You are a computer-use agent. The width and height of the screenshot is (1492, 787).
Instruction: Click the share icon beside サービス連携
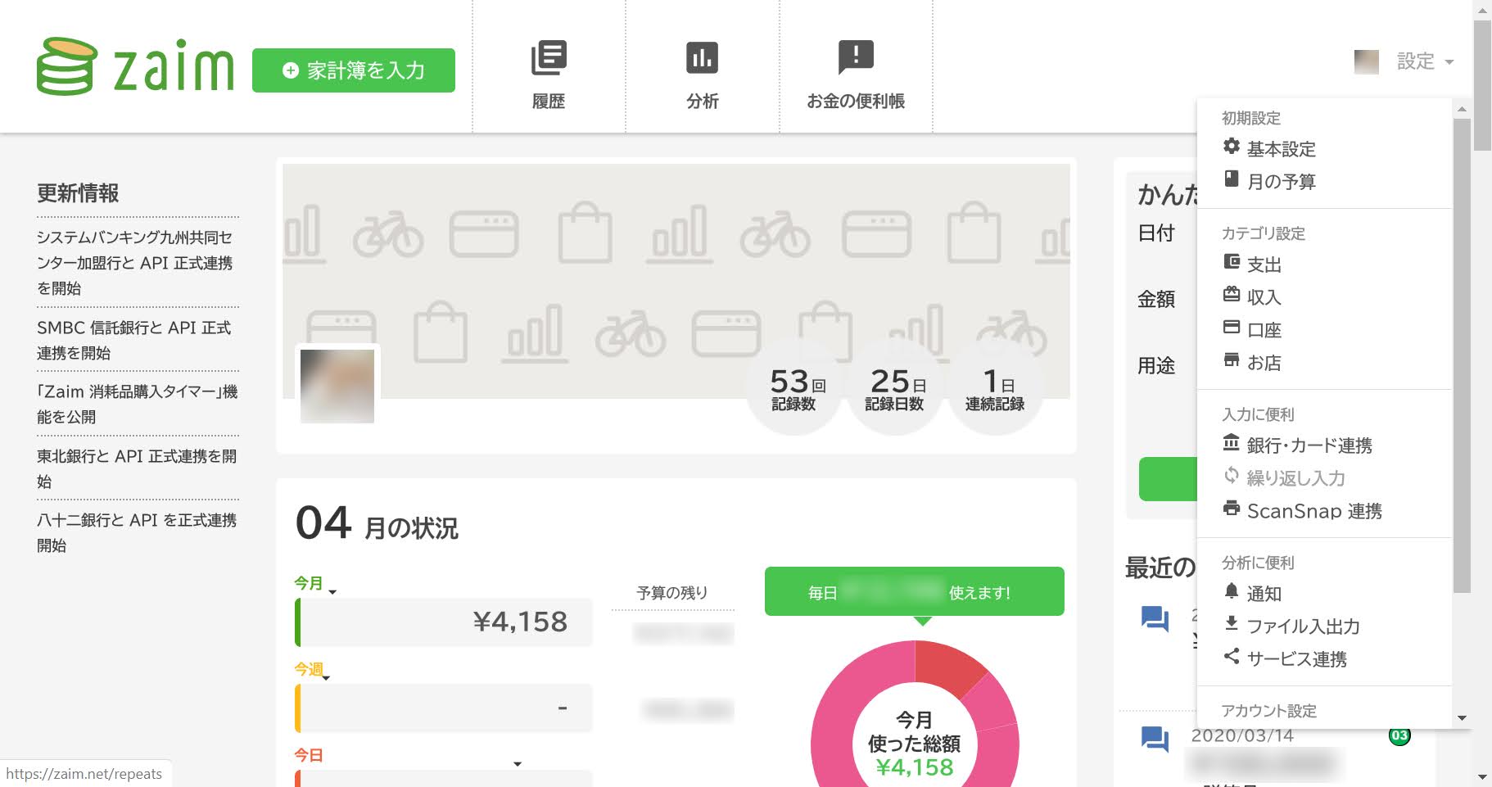click(x=1232, y=656)
